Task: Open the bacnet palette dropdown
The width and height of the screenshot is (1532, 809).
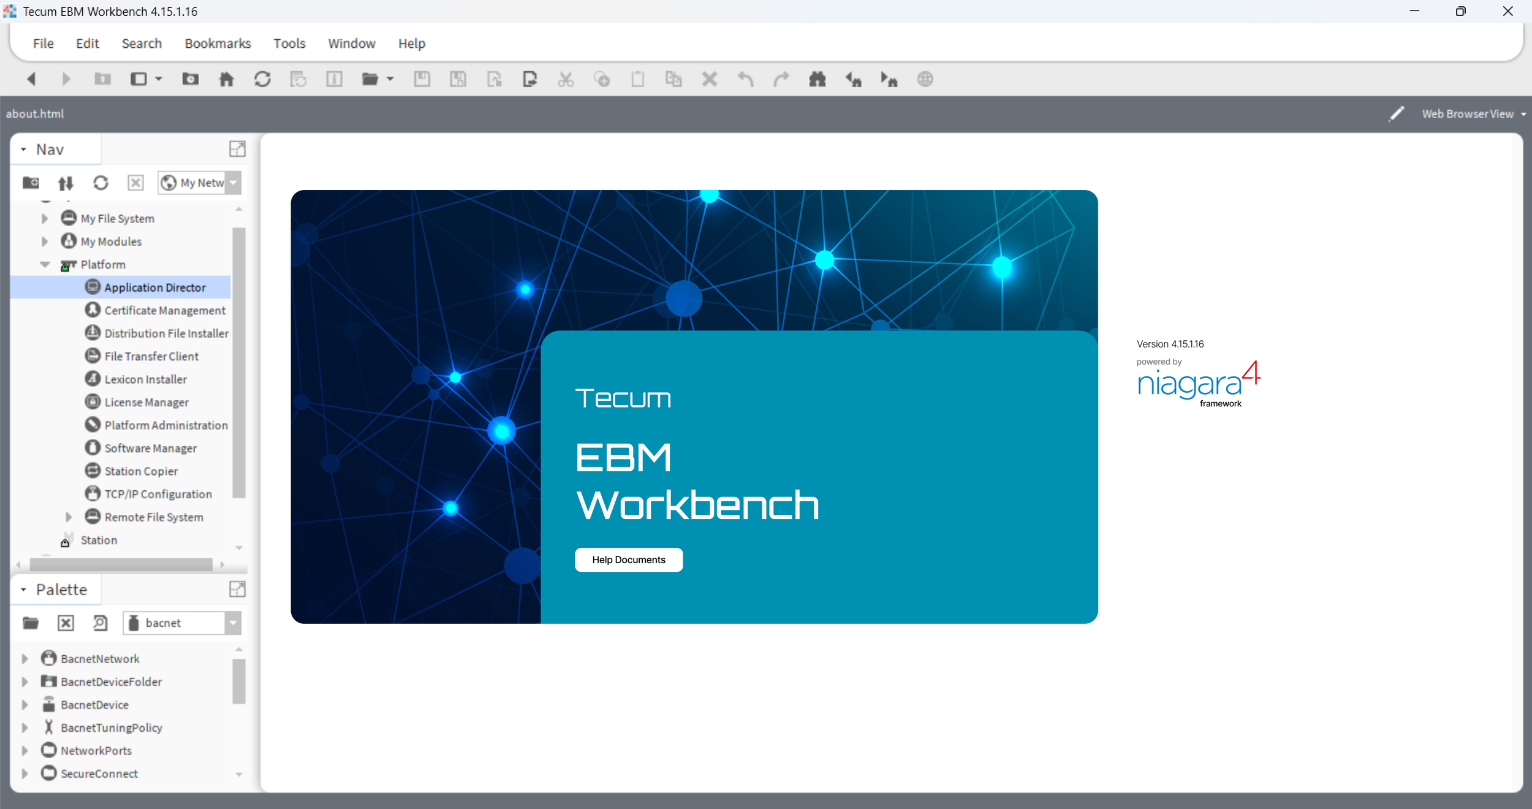Action: [233, 623]
